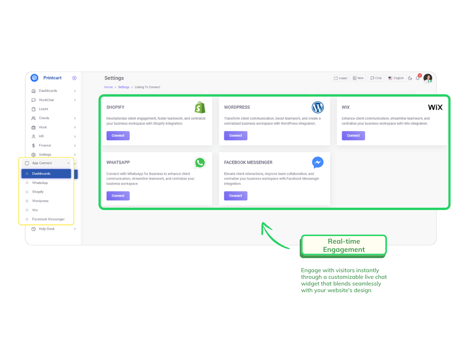Click the SHOPIFY card title
The height and width of the screenshot is (352, 469).
[x=115, y=107]
